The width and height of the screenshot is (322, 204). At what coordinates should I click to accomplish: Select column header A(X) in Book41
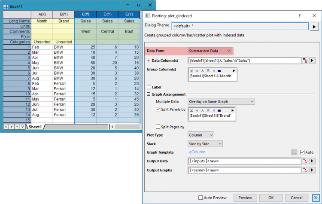click(x=42, y=14)
